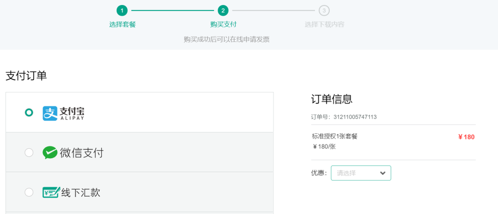Click the coupon dropdown chevron arrow
Image resolution: width=498 pixels, height=214 pixels.
382,173
